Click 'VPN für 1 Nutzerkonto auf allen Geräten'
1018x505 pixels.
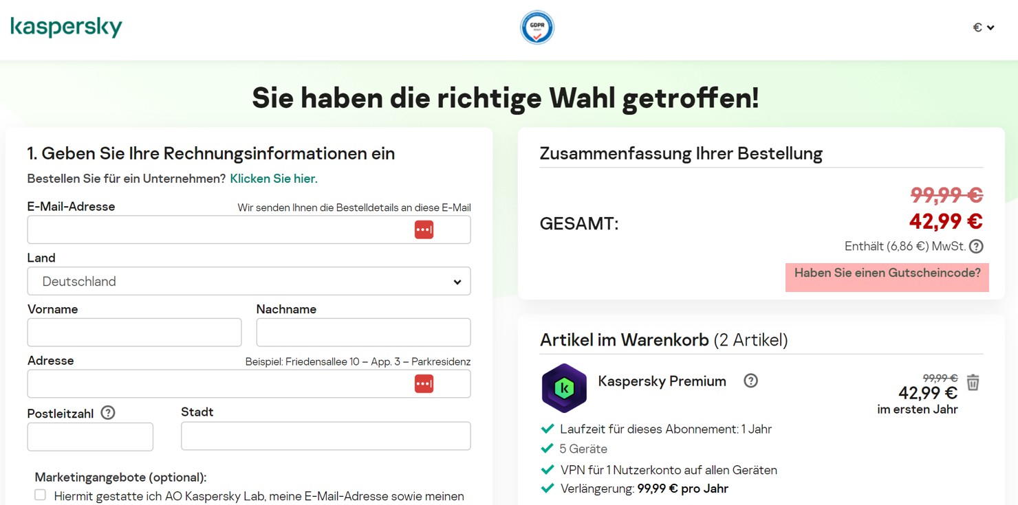click(669, 470)
